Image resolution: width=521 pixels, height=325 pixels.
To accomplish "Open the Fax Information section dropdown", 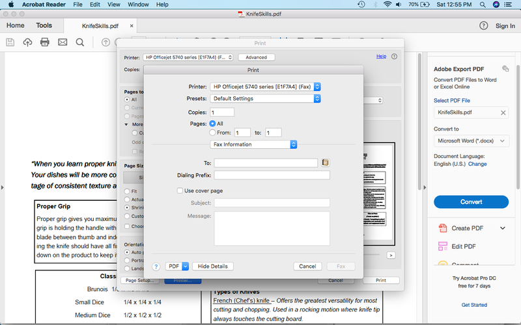I will click(x=253, y=144).
